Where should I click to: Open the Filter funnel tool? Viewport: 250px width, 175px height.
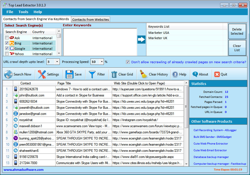pyautogui.click(x=92, y=74)
